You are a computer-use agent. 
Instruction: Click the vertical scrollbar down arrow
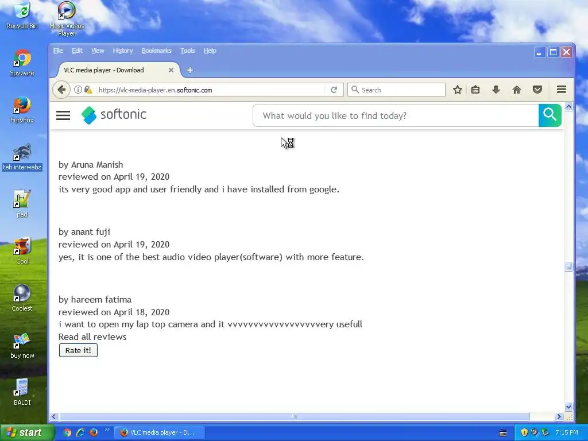click(568, 407)
